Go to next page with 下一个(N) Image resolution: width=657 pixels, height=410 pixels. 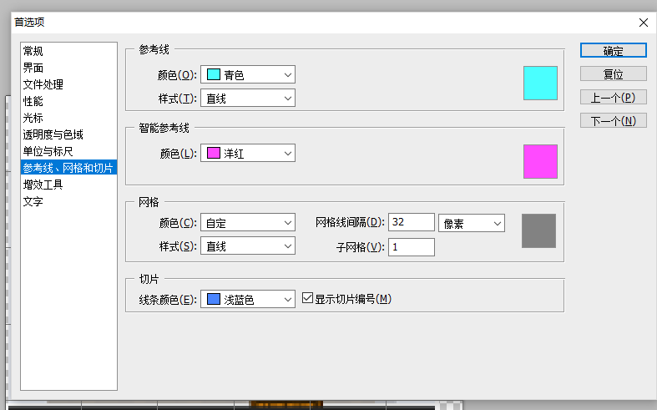tap(614, 121)
